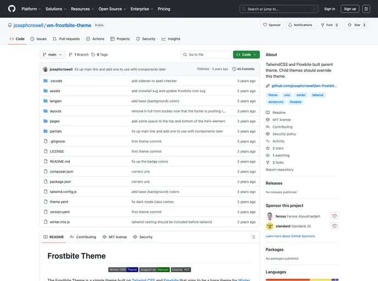Click the wintercms topic tag
This screenshot has width=378, height=281.
tap(276, 102)
